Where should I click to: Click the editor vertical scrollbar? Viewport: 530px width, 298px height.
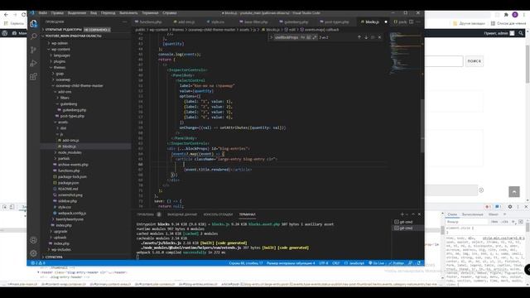point(422,126)
